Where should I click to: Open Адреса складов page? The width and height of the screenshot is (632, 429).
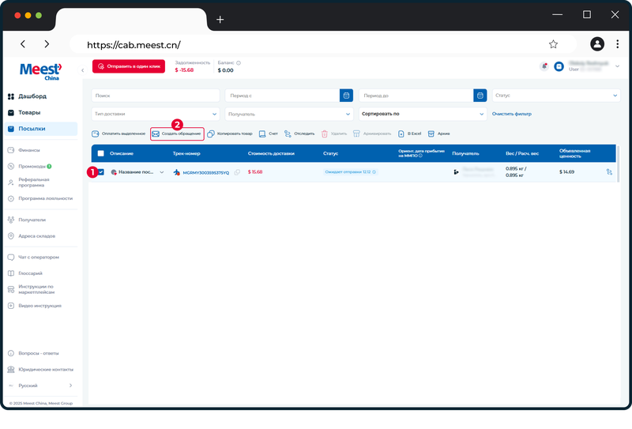click(x=32, y=236)
